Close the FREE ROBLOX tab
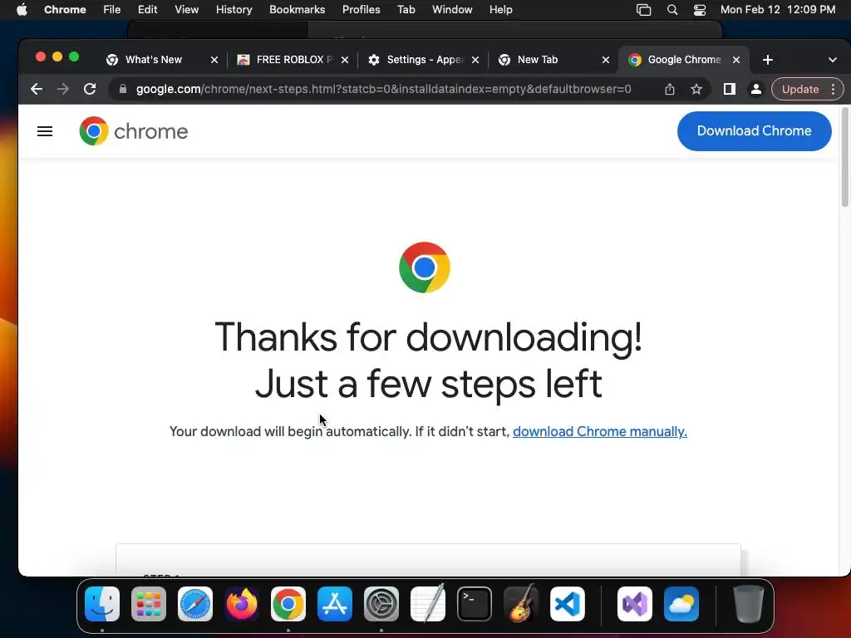This screenshot has height=638, width=851. (x=345, y=60)
